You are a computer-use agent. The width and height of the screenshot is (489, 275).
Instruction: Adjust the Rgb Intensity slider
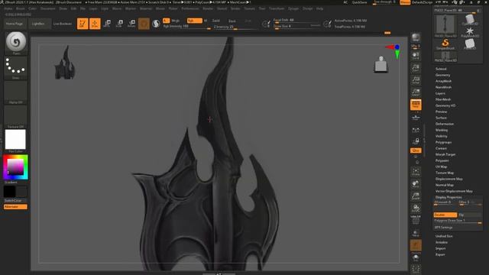[x=186, y=27]
